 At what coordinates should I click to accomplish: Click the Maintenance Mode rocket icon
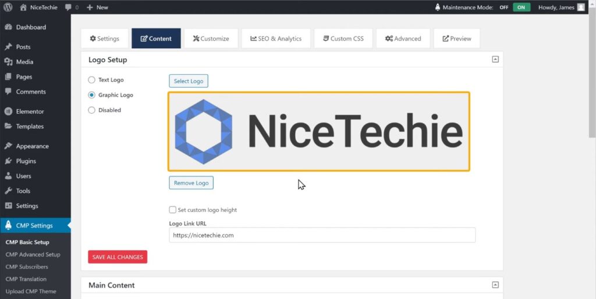(x=438, y=7)
